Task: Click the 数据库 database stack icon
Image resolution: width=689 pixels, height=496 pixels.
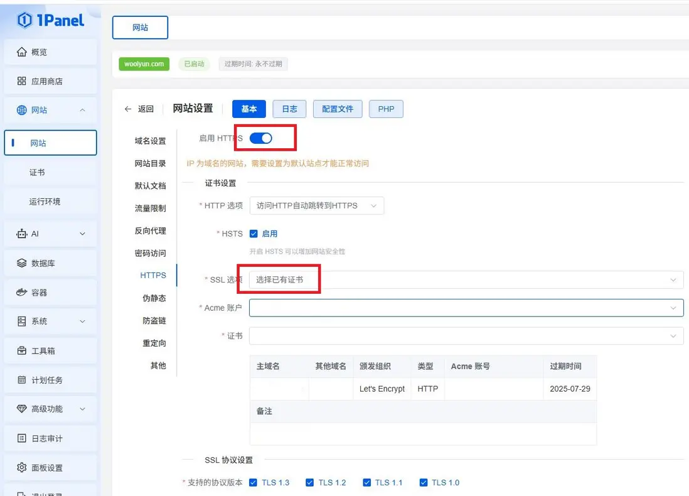Action: point(22,263)
